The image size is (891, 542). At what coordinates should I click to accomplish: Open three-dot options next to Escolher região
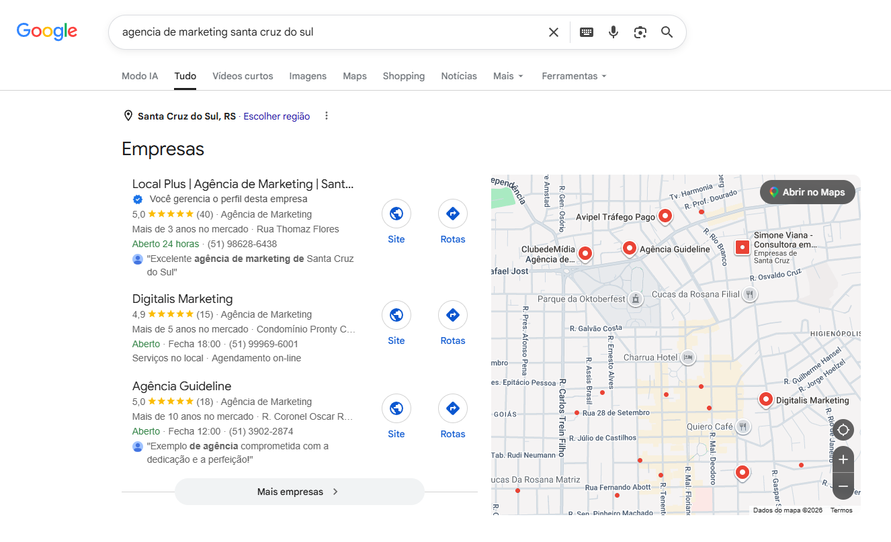coord(327,116)
